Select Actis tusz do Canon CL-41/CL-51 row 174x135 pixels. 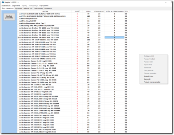[x=73, y=63]
